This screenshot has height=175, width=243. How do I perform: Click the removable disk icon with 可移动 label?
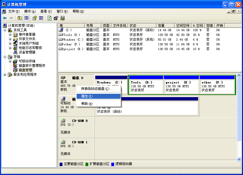63,99
